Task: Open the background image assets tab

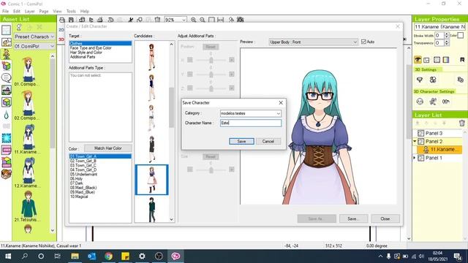Action: [x=6, y=90]
